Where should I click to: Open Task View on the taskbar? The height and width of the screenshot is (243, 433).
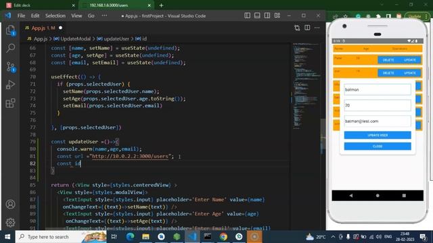114,237
